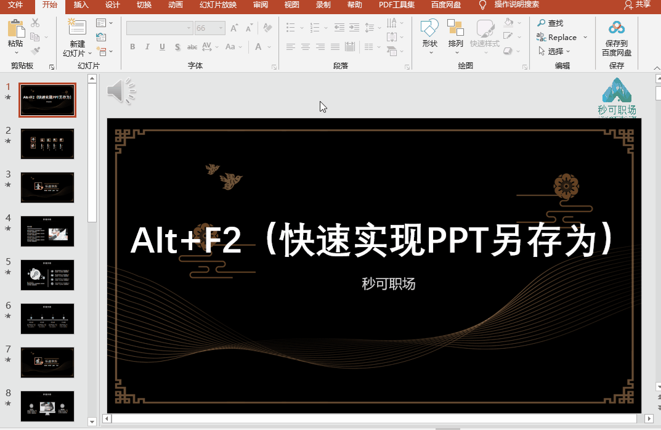Enable underline formatting
The width and height of the screenshot is (661, 430).
(x=161, y=47)
